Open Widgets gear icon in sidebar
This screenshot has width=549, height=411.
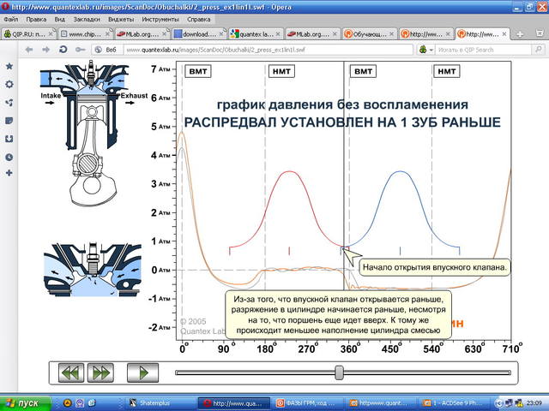pos(9,85)
